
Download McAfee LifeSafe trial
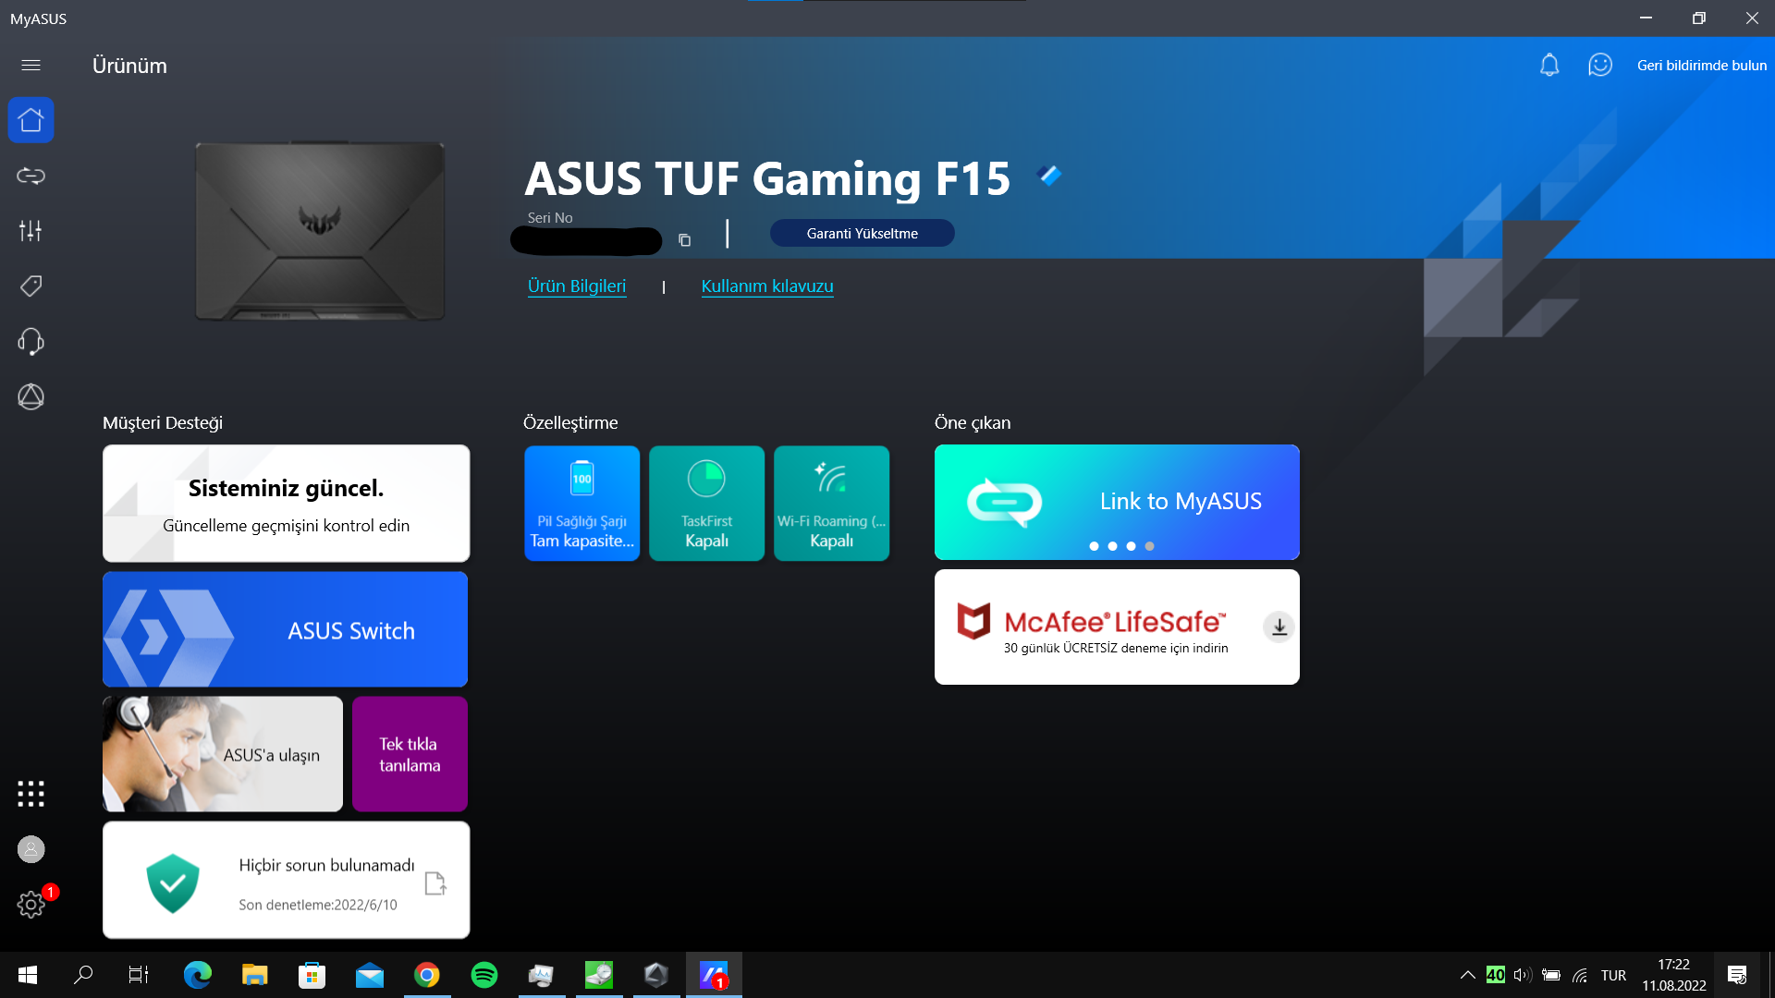click(1279, 627)
